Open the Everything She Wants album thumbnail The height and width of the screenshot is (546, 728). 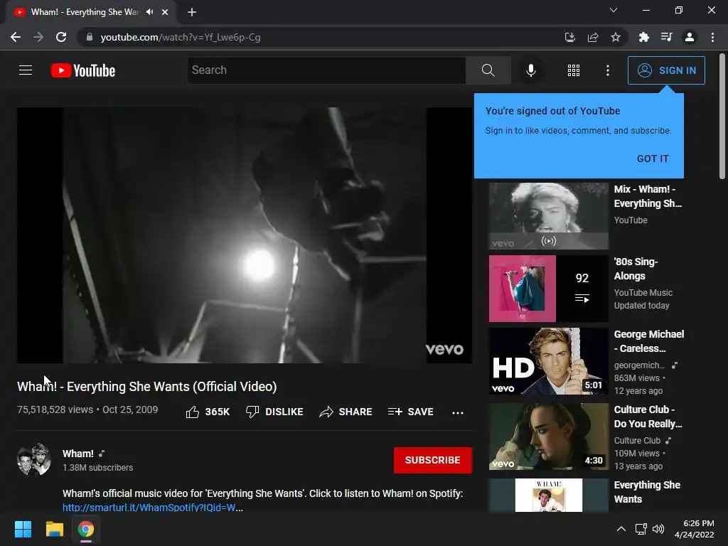pos(548,495)
